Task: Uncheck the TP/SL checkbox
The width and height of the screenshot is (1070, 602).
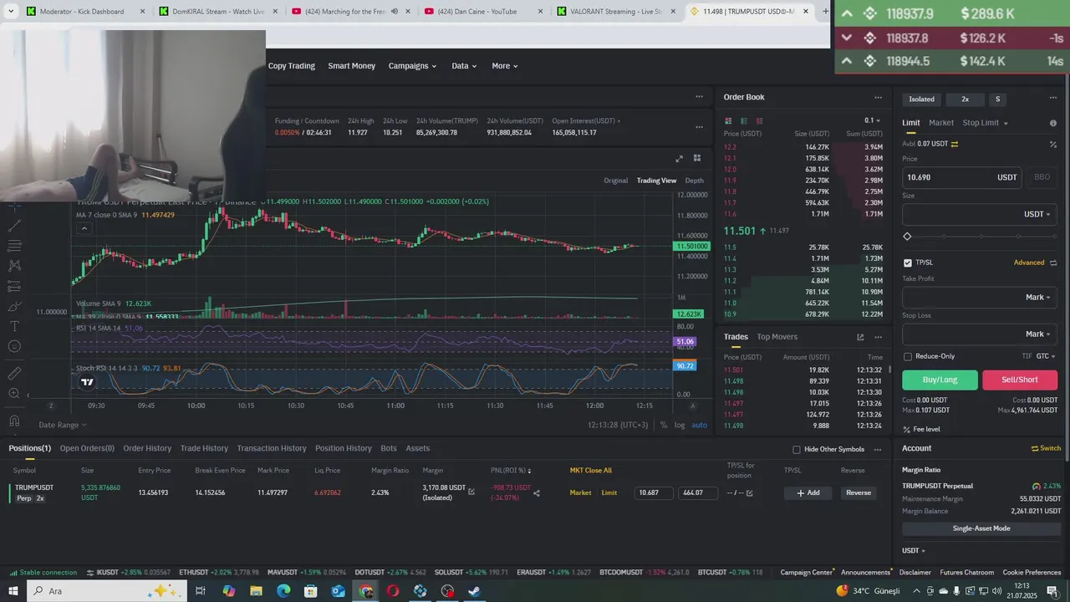Action: [x=908, y=263]
